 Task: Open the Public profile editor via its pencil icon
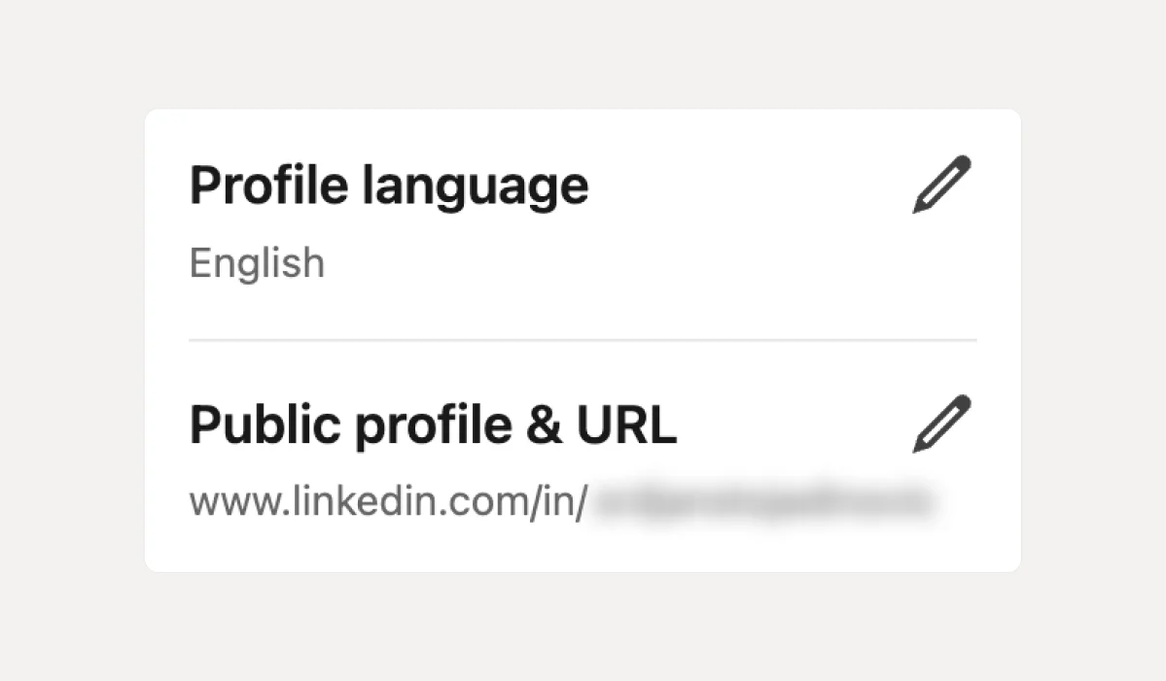[941, 423]
